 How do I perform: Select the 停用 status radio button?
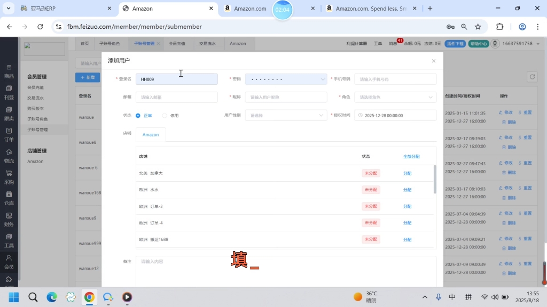coord(165,116)
